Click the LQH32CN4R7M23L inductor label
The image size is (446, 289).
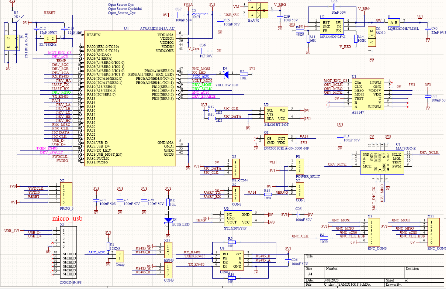point(403,29)
